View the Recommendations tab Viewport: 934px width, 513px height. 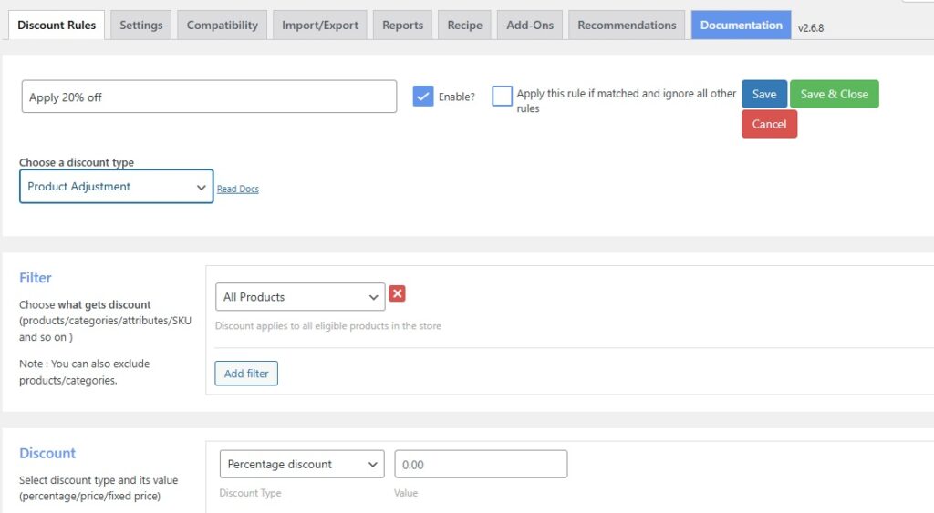pyautogui.click(x=627, y=25)
